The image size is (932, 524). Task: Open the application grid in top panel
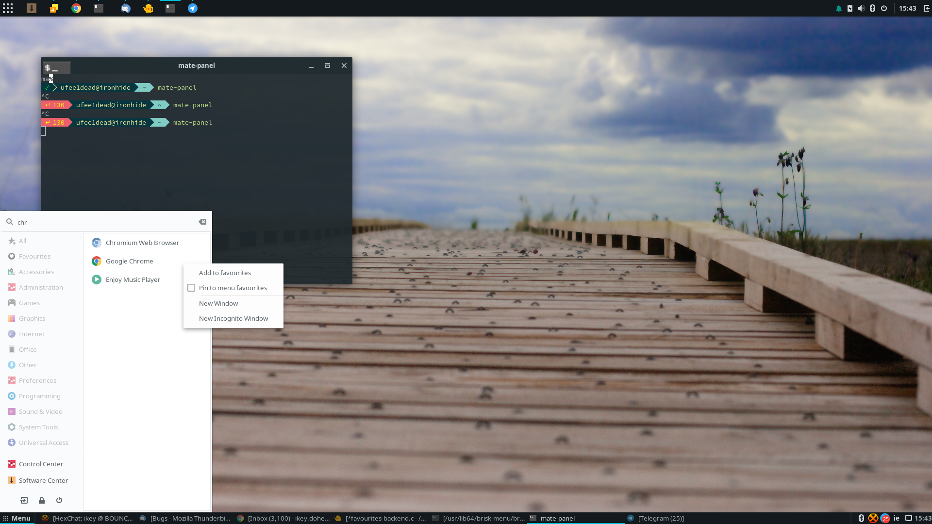8,8
